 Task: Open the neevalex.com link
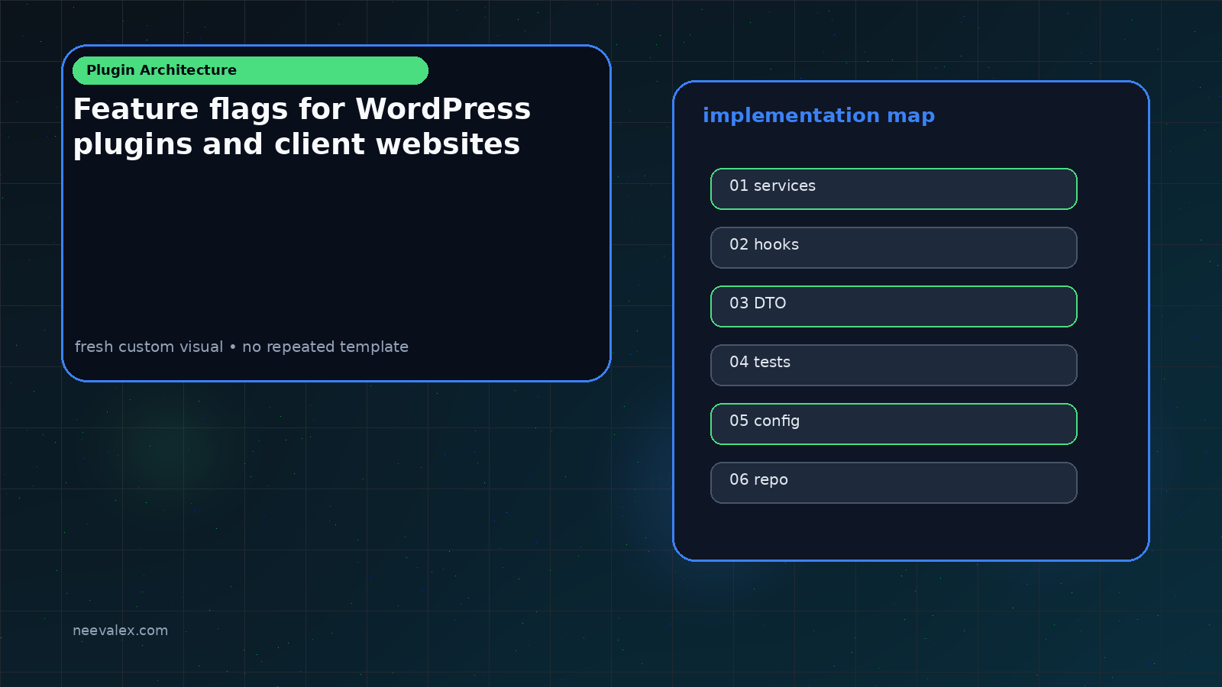click(x=120, y=631)
